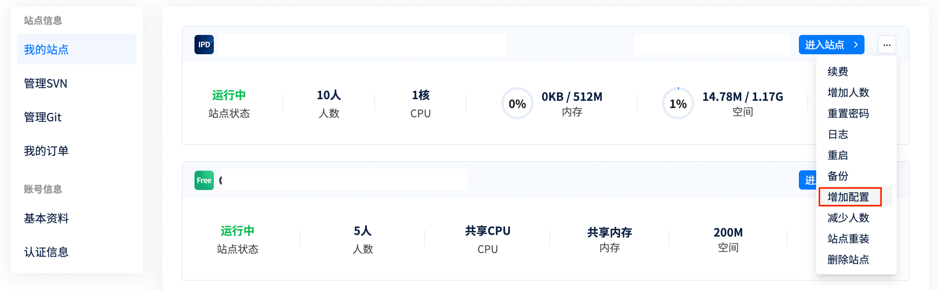939x290 pixels.
Task: Click the IPD site badge icon
Action: (204, 45)
